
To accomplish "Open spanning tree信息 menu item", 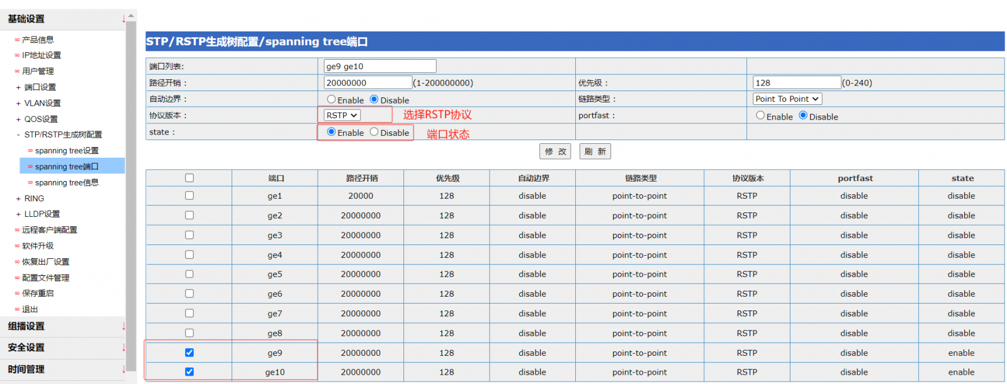I will click(67, 183).
